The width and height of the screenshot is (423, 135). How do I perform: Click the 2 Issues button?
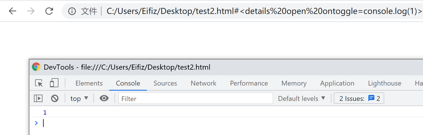point(359,99)
